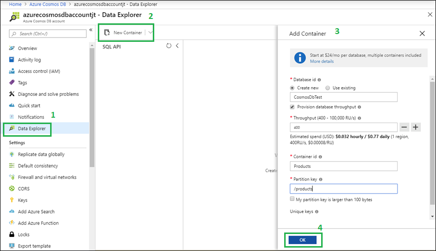Click the Access control (IAM) people icon
Image resolution: width=436 pixels, height=251 pixels.
(x=12, y=71)
